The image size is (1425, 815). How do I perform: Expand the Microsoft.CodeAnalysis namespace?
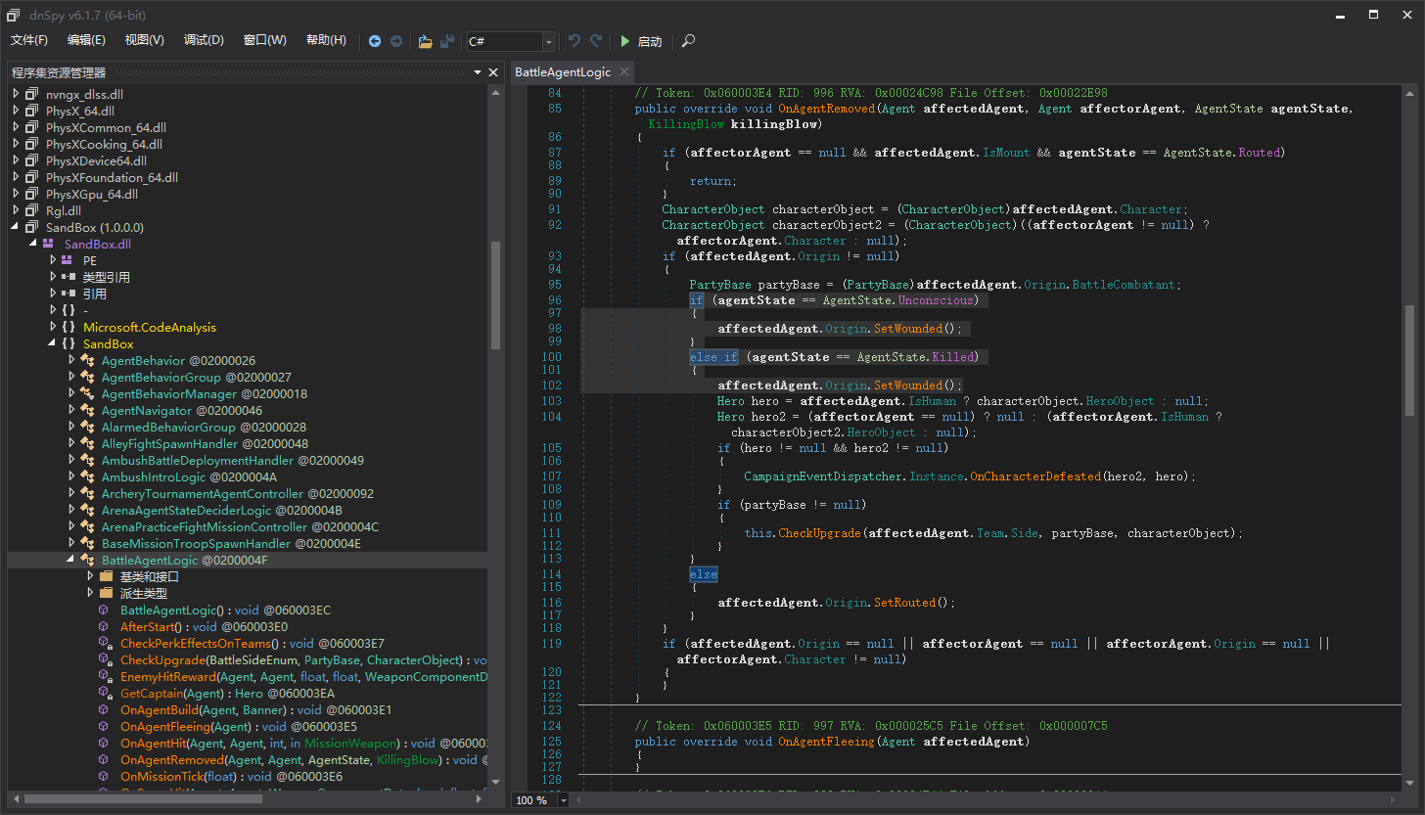(53, 327)
